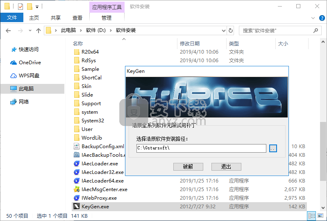The image size is (327, 221).
Task: Select the R20x64 folder icon
Action: [x=77, y=52]
